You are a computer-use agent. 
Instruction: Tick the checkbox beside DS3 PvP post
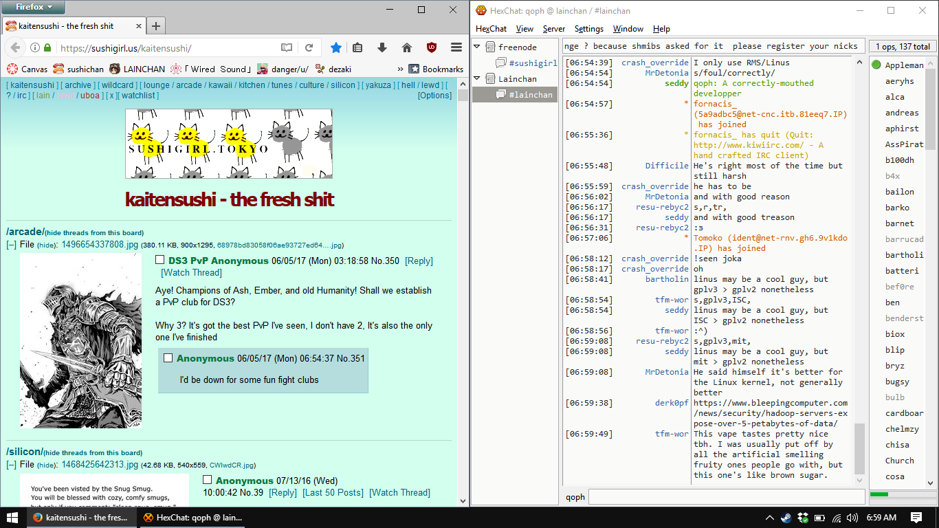coord(160,260)
